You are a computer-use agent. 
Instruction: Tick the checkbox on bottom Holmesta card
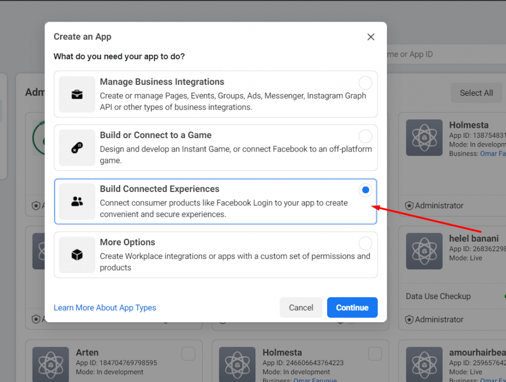375,354
